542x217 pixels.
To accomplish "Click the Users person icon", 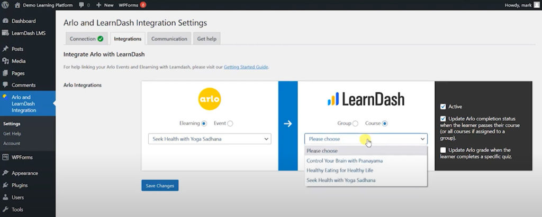I will [x=5, y=197].
